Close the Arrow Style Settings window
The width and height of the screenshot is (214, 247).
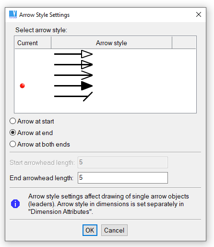(x=199, y=14)
